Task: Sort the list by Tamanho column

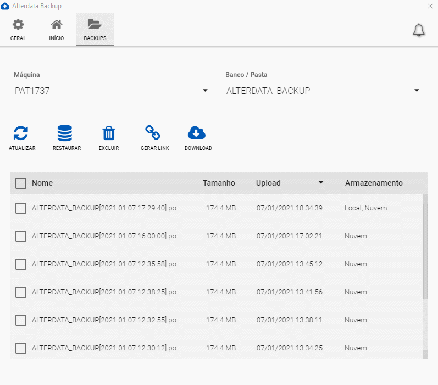Action: coord(219,183)
